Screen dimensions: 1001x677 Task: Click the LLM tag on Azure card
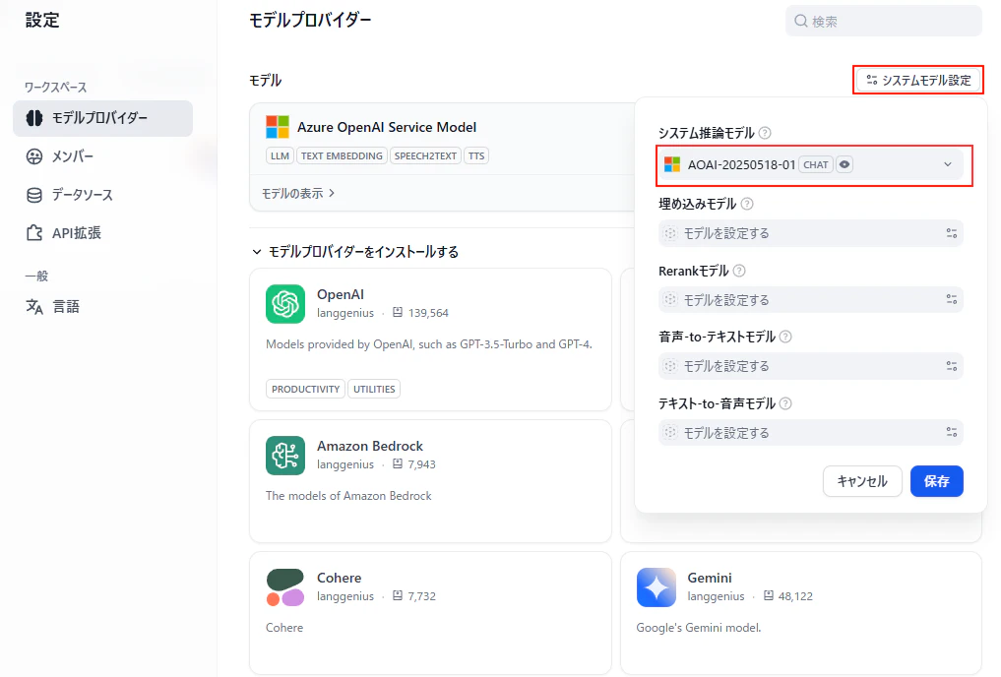[x=280, y=155]
